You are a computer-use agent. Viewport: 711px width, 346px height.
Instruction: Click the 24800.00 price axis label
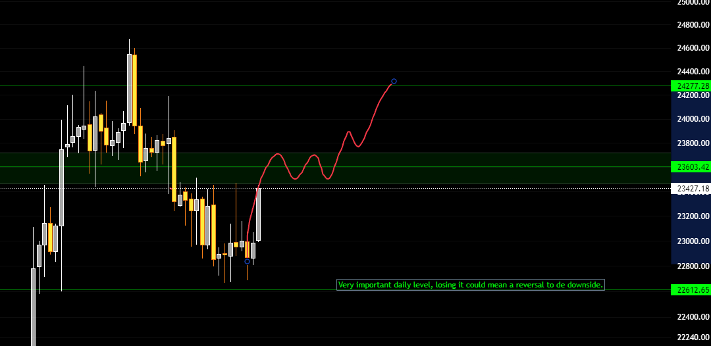[693, 24]
